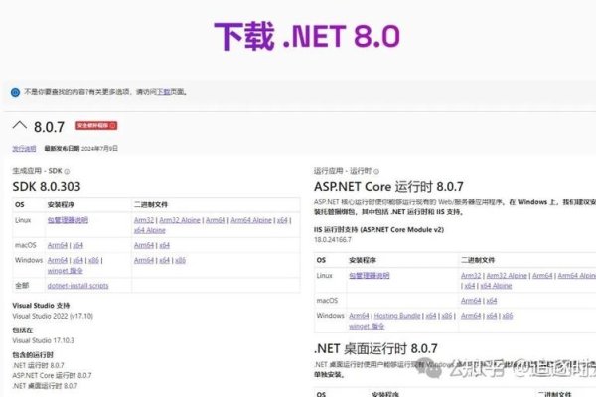Viewport: 596px width, 397px height.
Task: Open the dotnet-install scripts link
Action: 77,285
